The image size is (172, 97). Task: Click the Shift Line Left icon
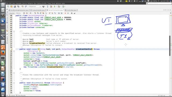coord(59,13)
